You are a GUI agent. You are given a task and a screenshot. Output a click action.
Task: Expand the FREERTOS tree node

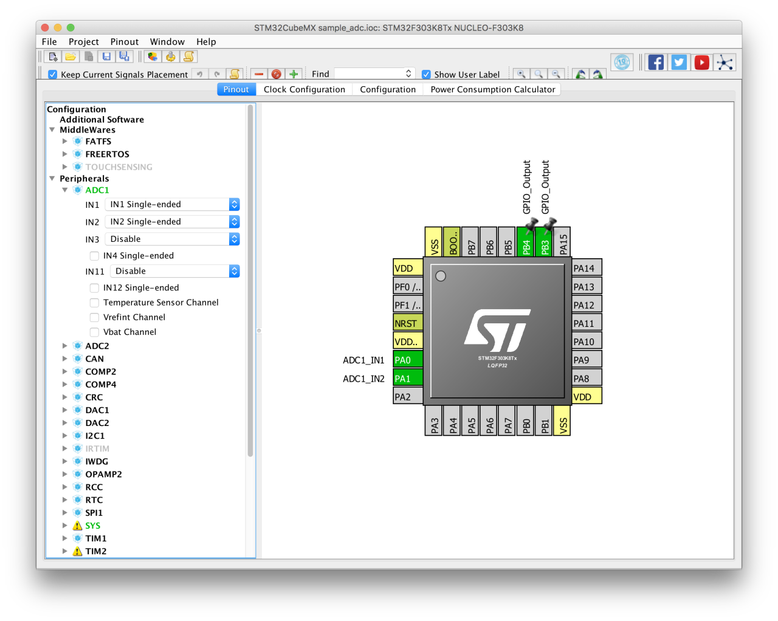click(x=64, y=154)
